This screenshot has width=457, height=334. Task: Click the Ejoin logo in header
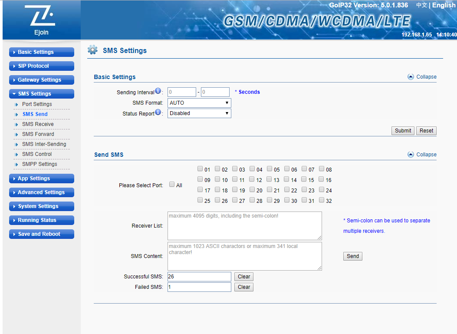tap(41, 20)
